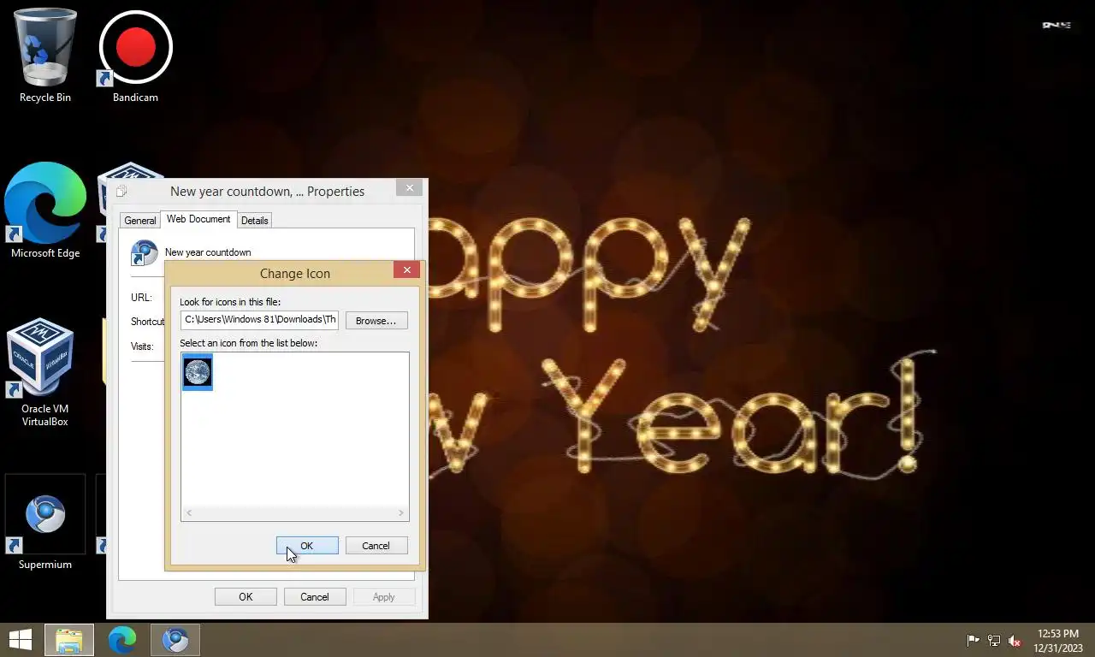This screenshot has width=1095, height=657.
Task: Open the taskbar clock showing 12:53 PM
Action: pyautogui.click(x=1058, y=641)
